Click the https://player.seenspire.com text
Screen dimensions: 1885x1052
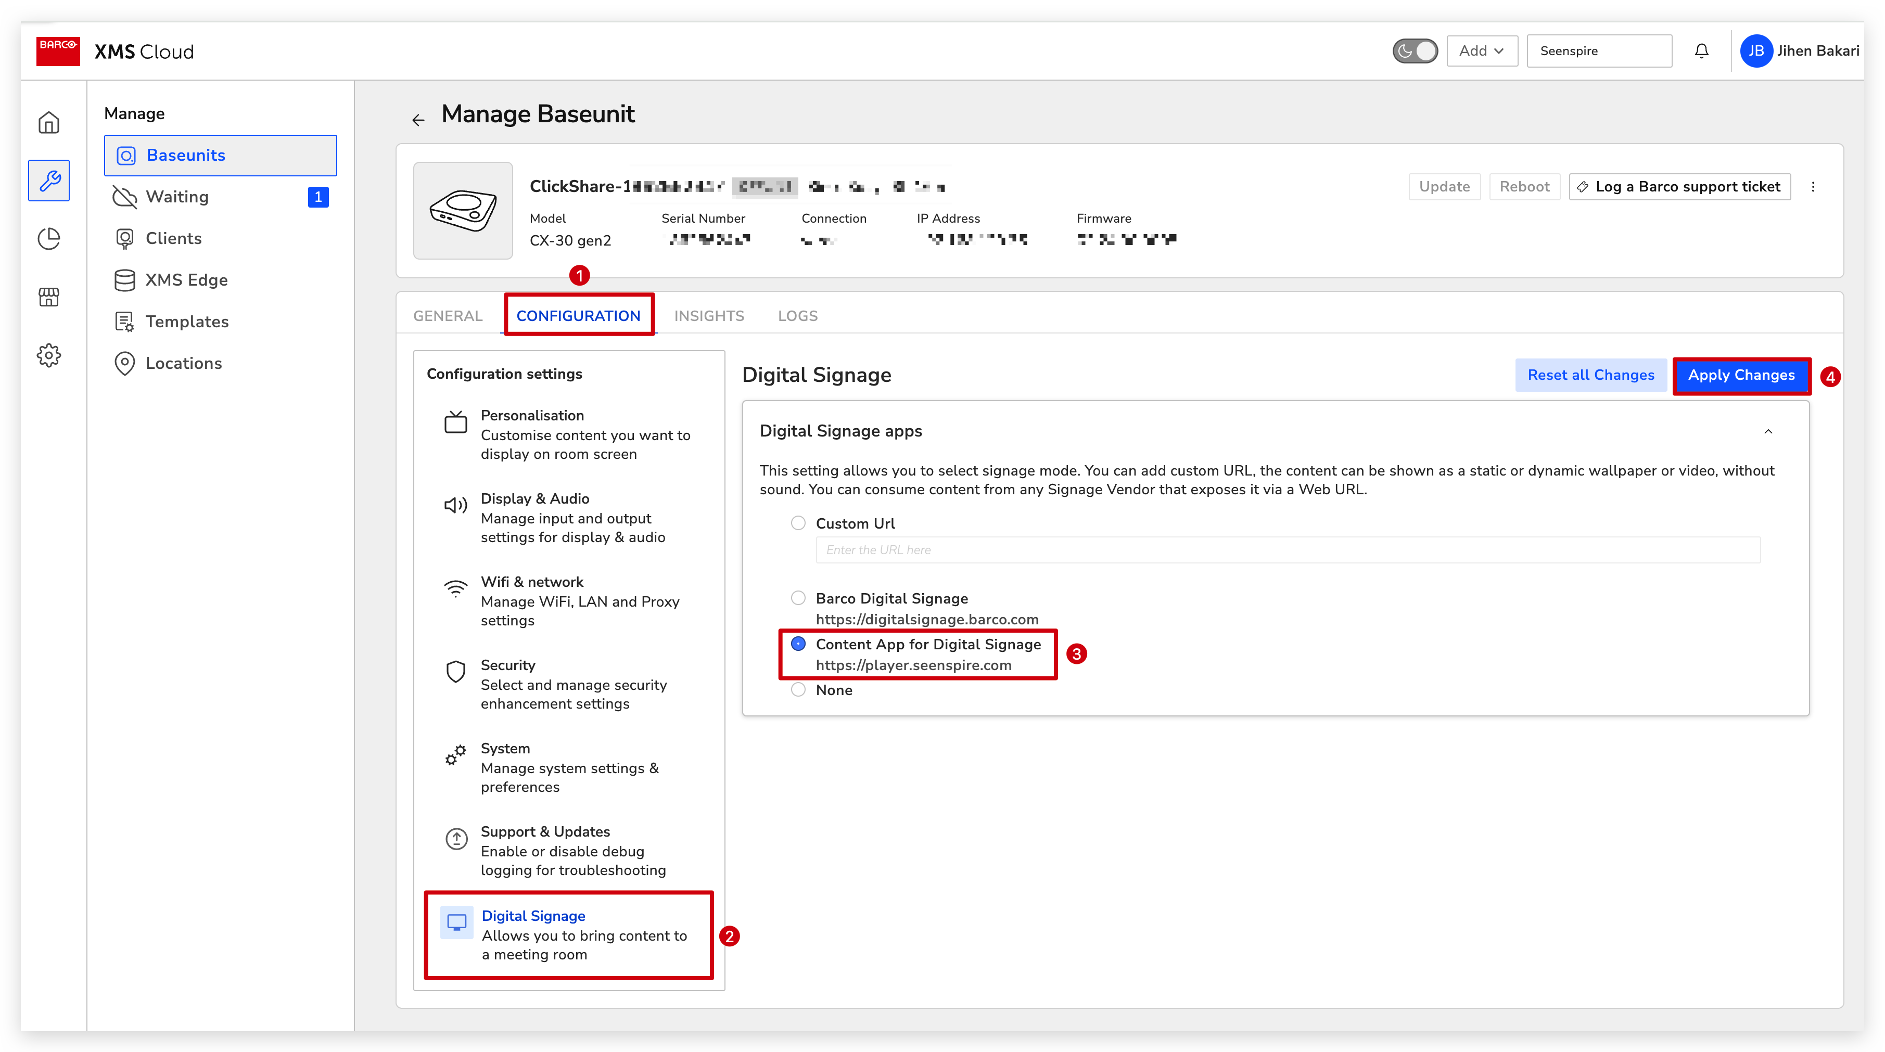(x=914, y=666)
